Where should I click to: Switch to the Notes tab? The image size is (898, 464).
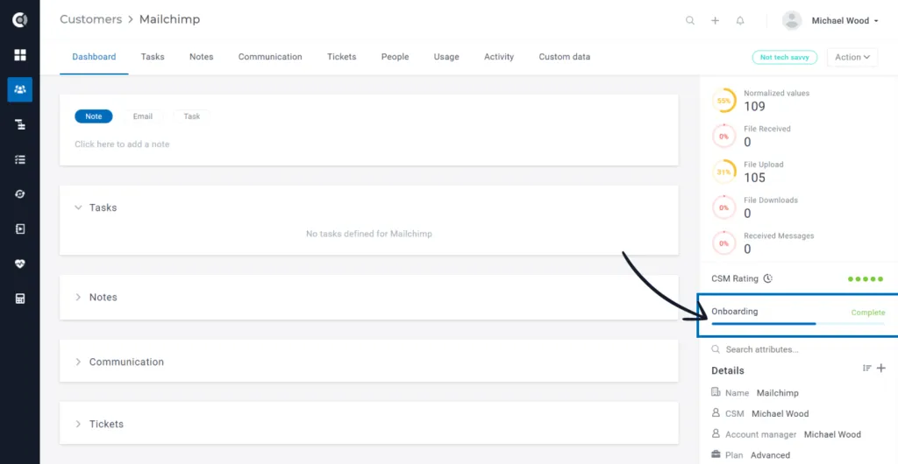point(201,57)
